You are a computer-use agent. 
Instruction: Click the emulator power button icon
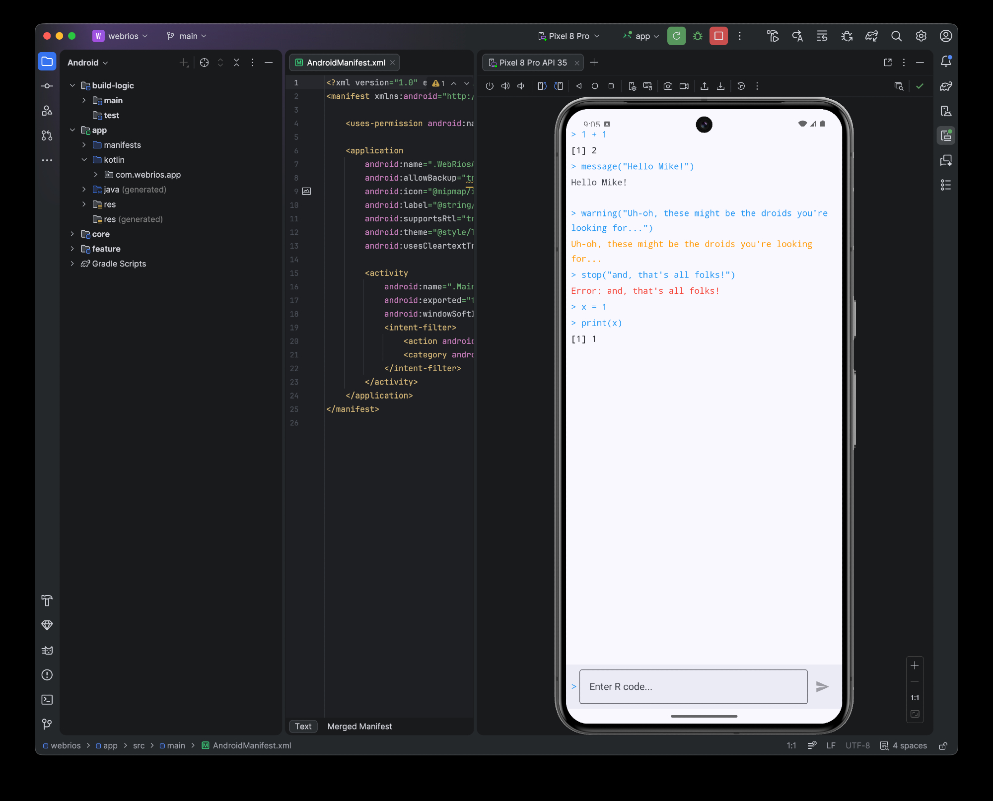click(x=490, y=86)
